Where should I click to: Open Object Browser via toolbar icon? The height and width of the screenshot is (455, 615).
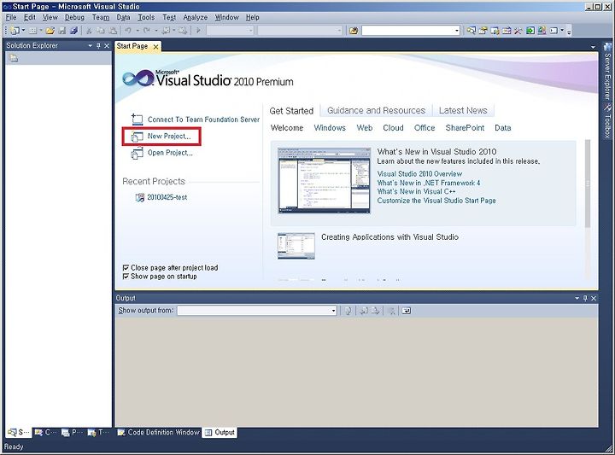click(x=507, y=31)
